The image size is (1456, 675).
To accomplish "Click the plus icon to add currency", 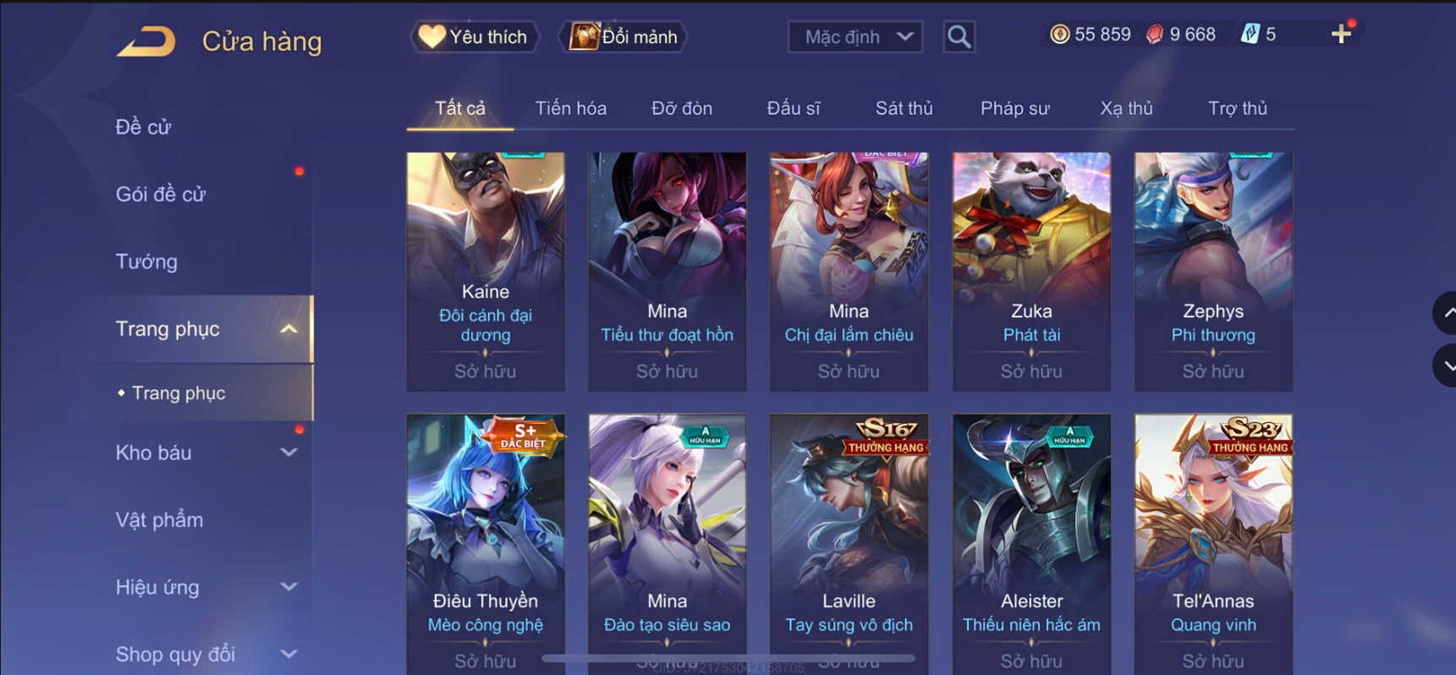I will click(1341, 34).
